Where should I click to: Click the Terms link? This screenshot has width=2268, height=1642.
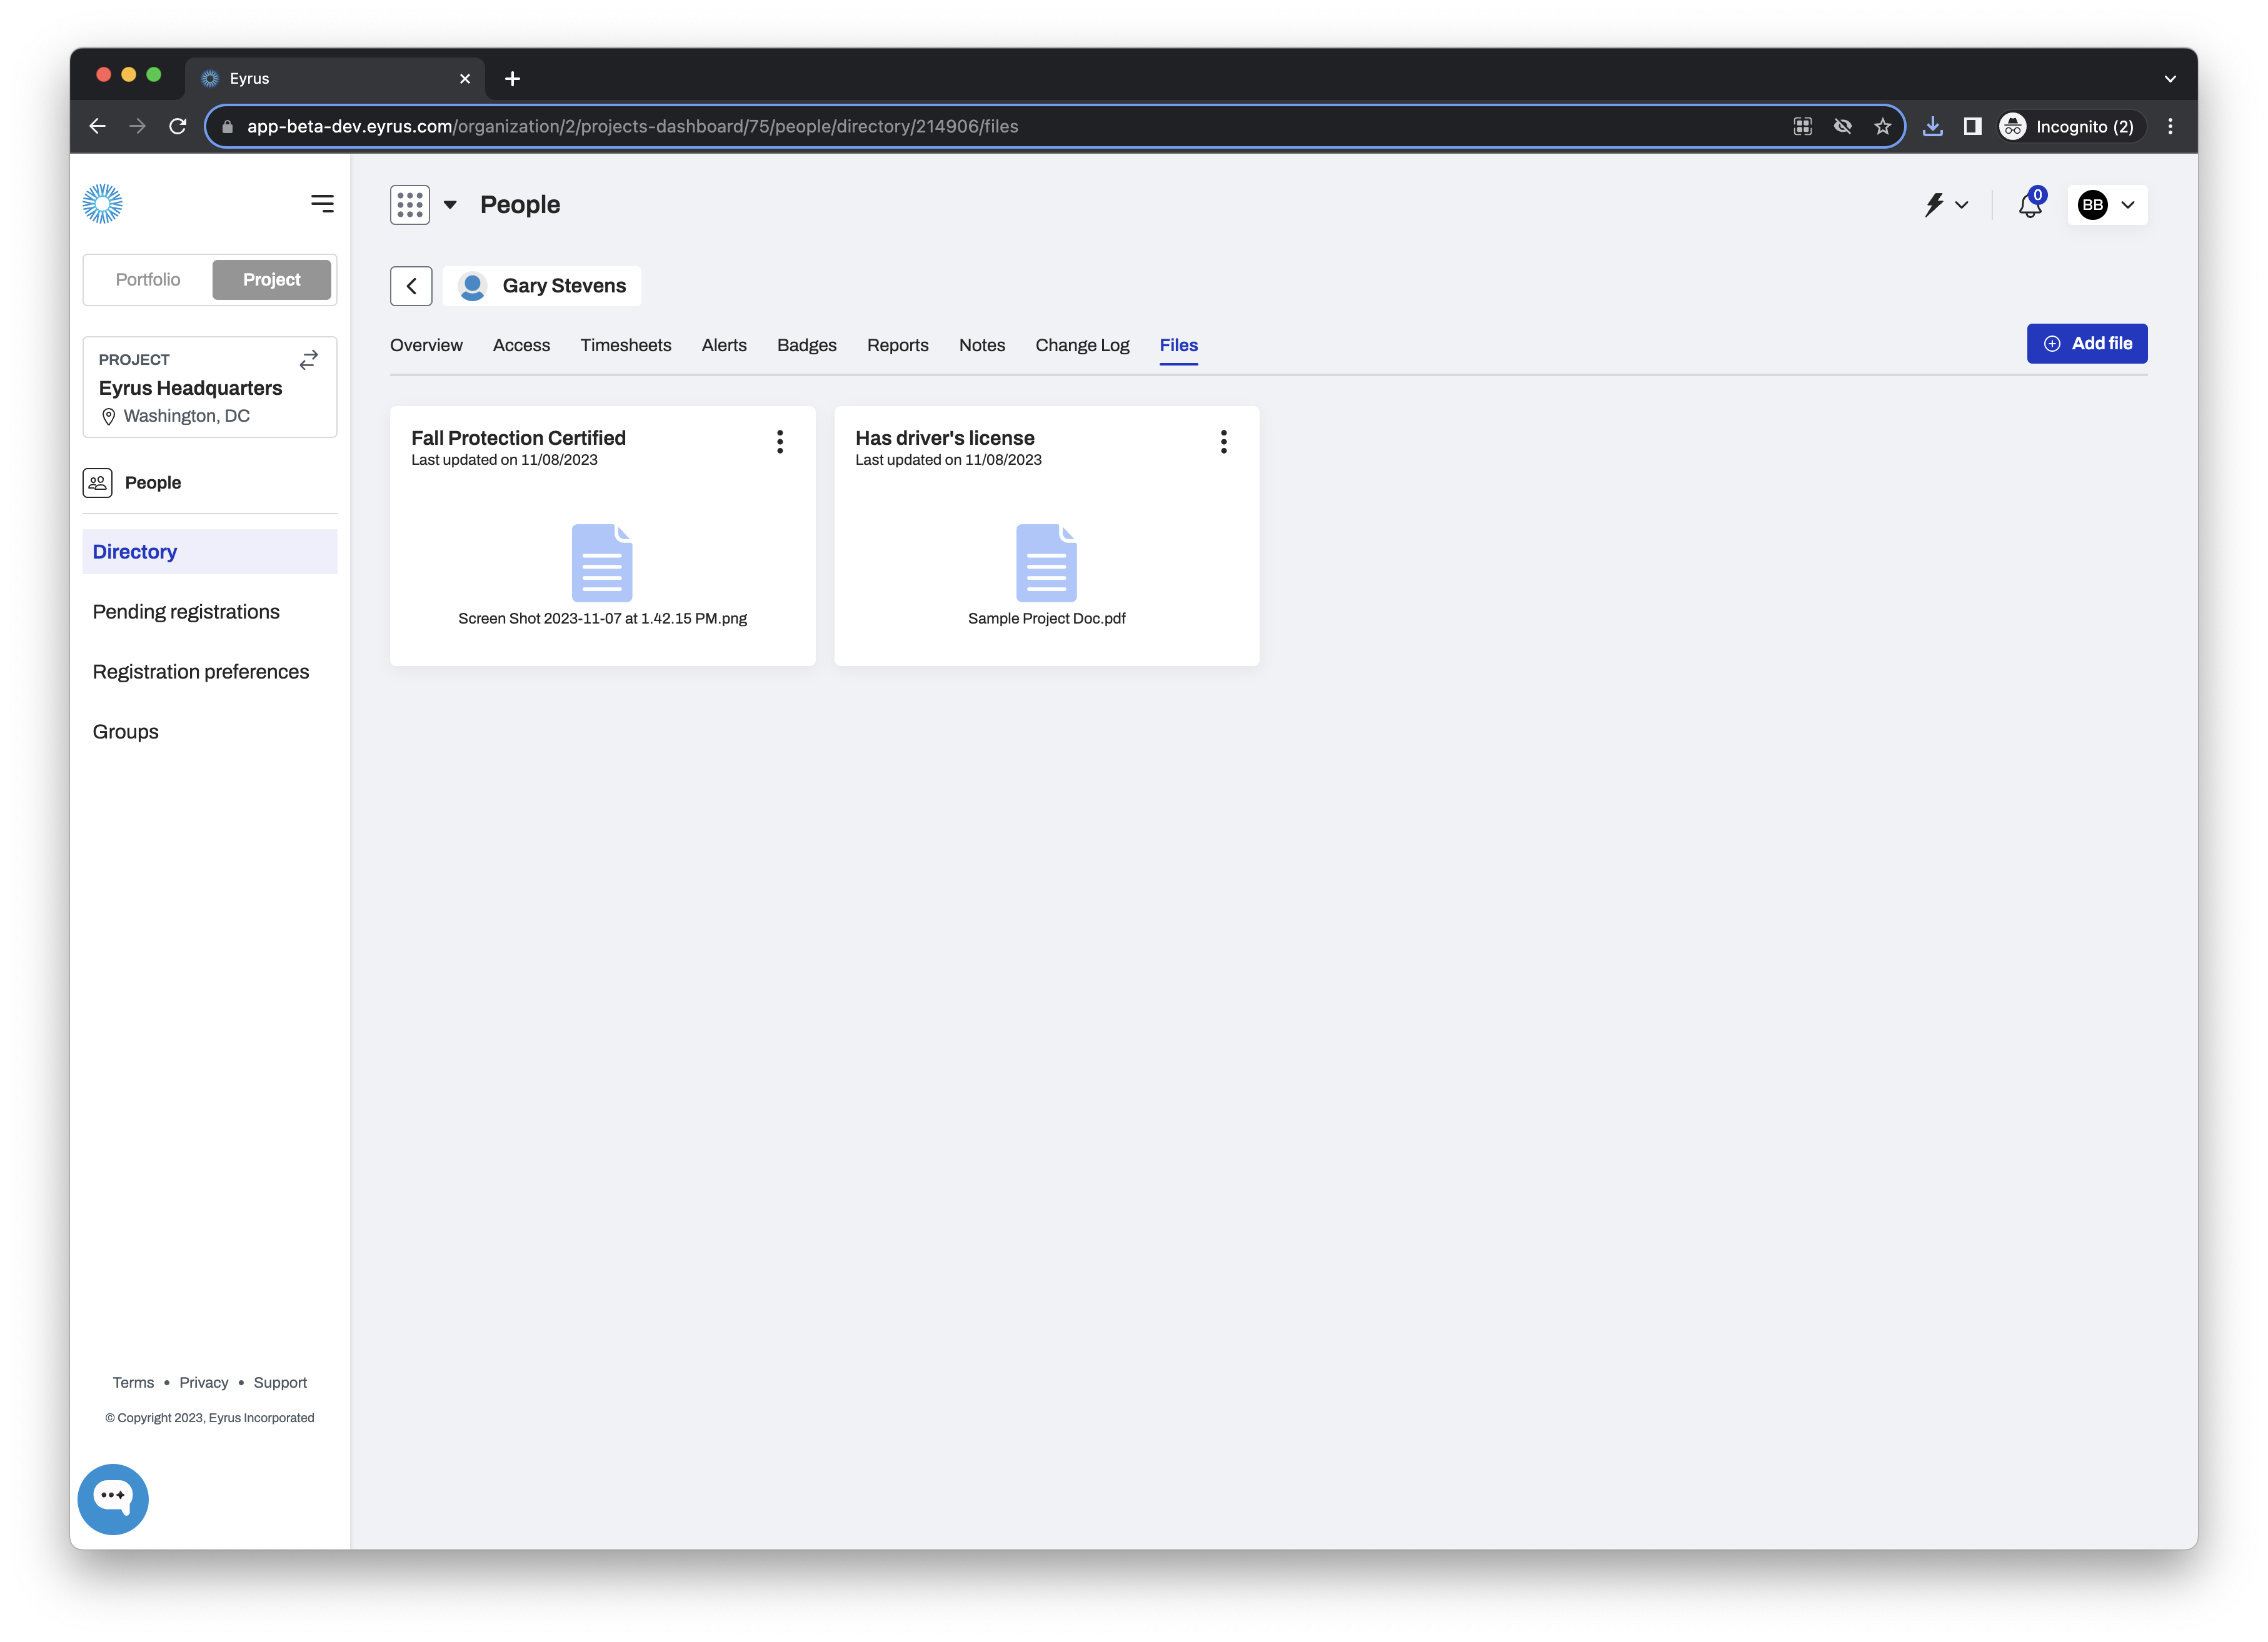[133, 1383]
